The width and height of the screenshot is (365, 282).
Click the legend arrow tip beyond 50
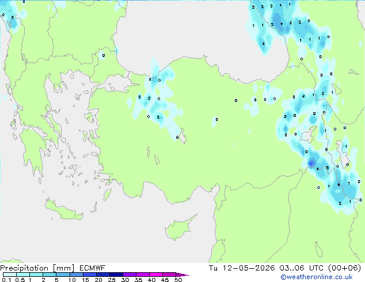pyautogui.click(x=182, y=275)
